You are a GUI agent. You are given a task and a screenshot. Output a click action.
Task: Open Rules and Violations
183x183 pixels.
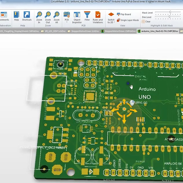(98, 16)
